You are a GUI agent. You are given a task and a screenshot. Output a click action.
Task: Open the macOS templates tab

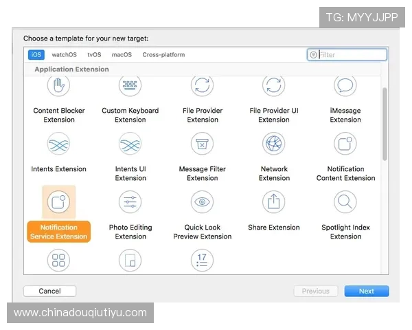pyautogui.click(x=122, y=55)
